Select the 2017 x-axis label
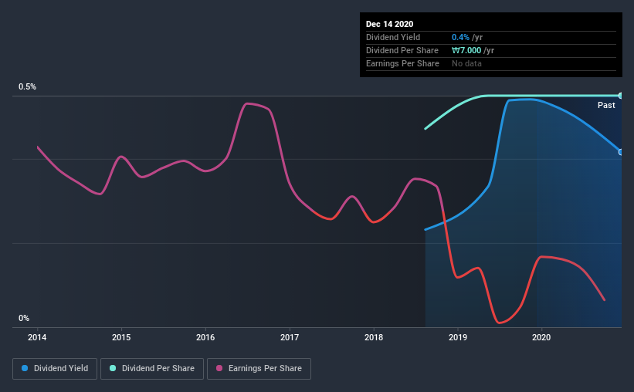 pyautogui.click(x=290, y=337)
